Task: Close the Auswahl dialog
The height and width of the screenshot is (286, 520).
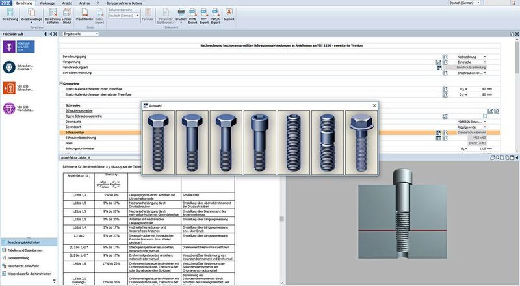Action: 374,105
